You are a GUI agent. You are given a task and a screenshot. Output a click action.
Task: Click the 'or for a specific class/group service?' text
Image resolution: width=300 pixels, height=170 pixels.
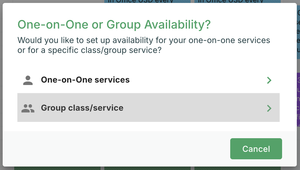[90, 50]
